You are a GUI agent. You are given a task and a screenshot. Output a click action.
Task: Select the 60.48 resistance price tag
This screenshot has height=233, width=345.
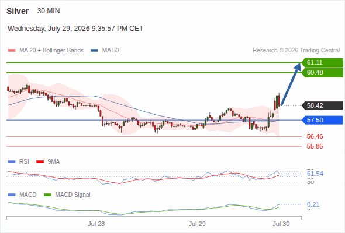click(322, 73)
